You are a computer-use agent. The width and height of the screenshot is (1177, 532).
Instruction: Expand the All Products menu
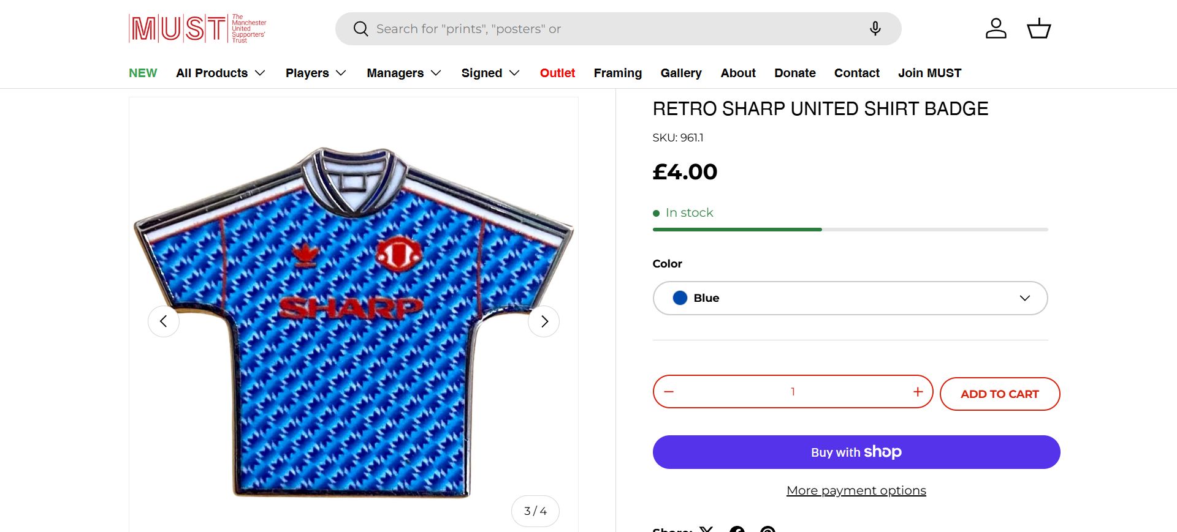coord(221,73)
